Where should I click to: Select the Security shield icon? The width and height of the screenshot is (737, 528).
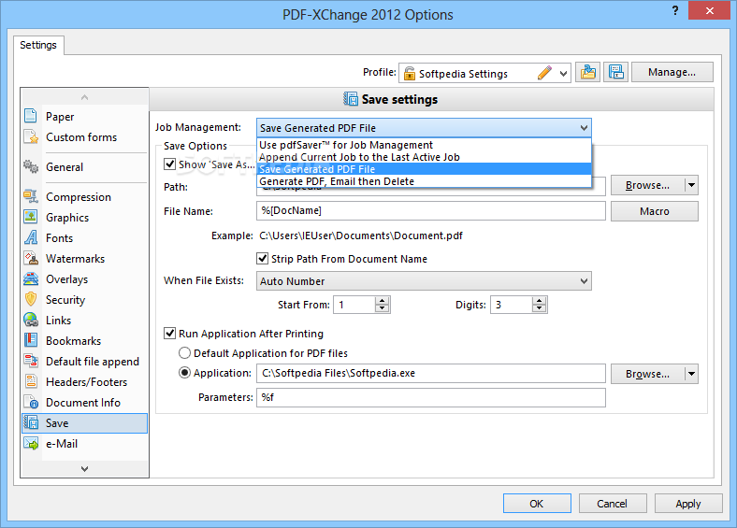click(x=32, y=300)
